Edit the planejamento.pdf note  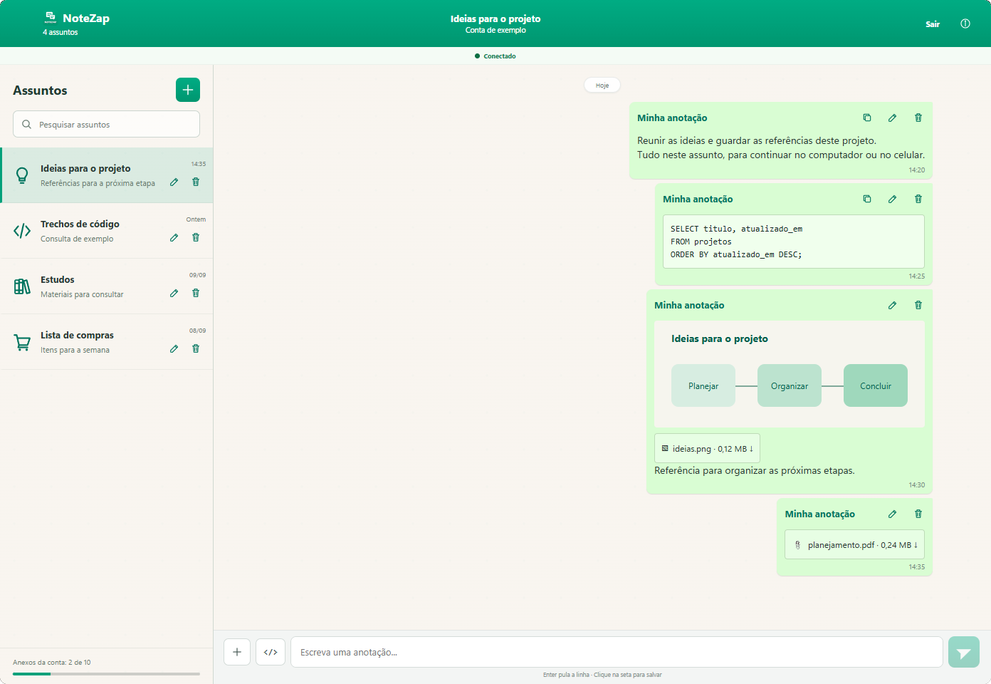[892, 514]
